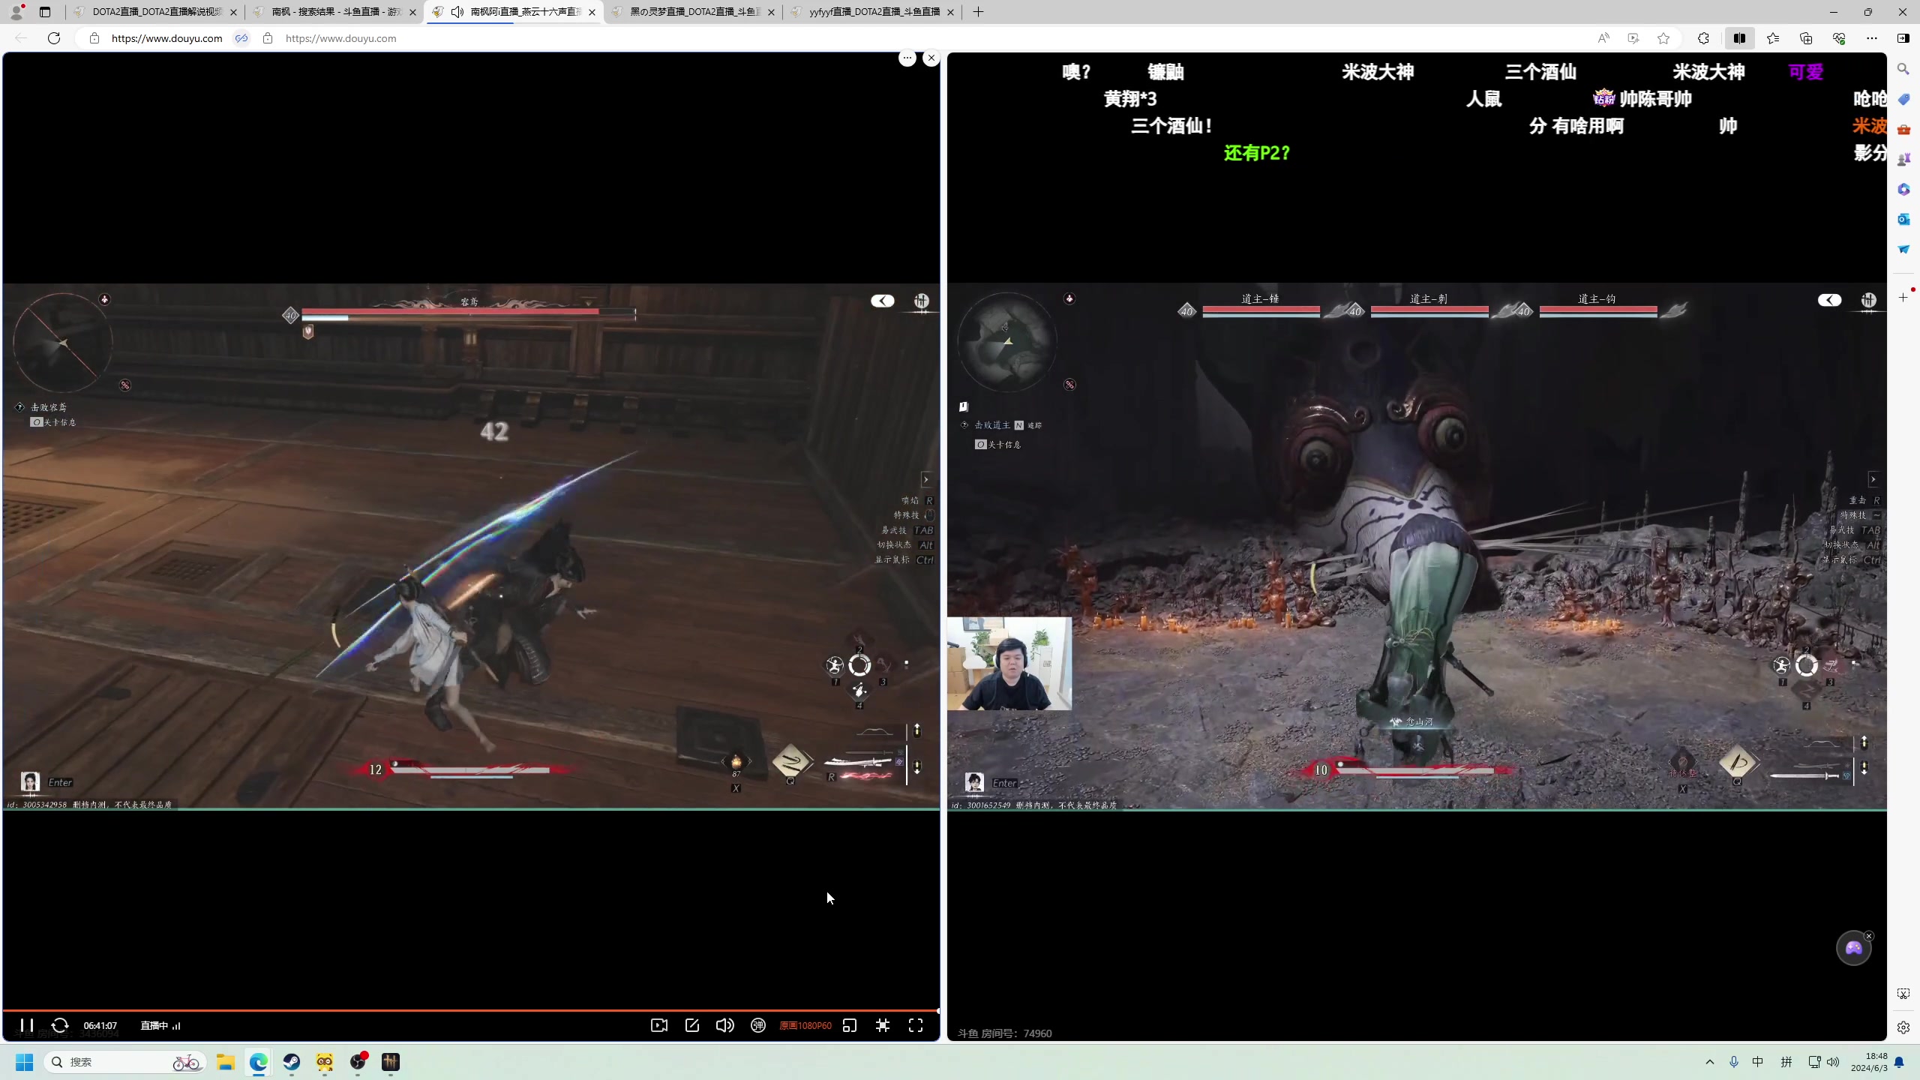Open sidebar Outlook

1903,219
